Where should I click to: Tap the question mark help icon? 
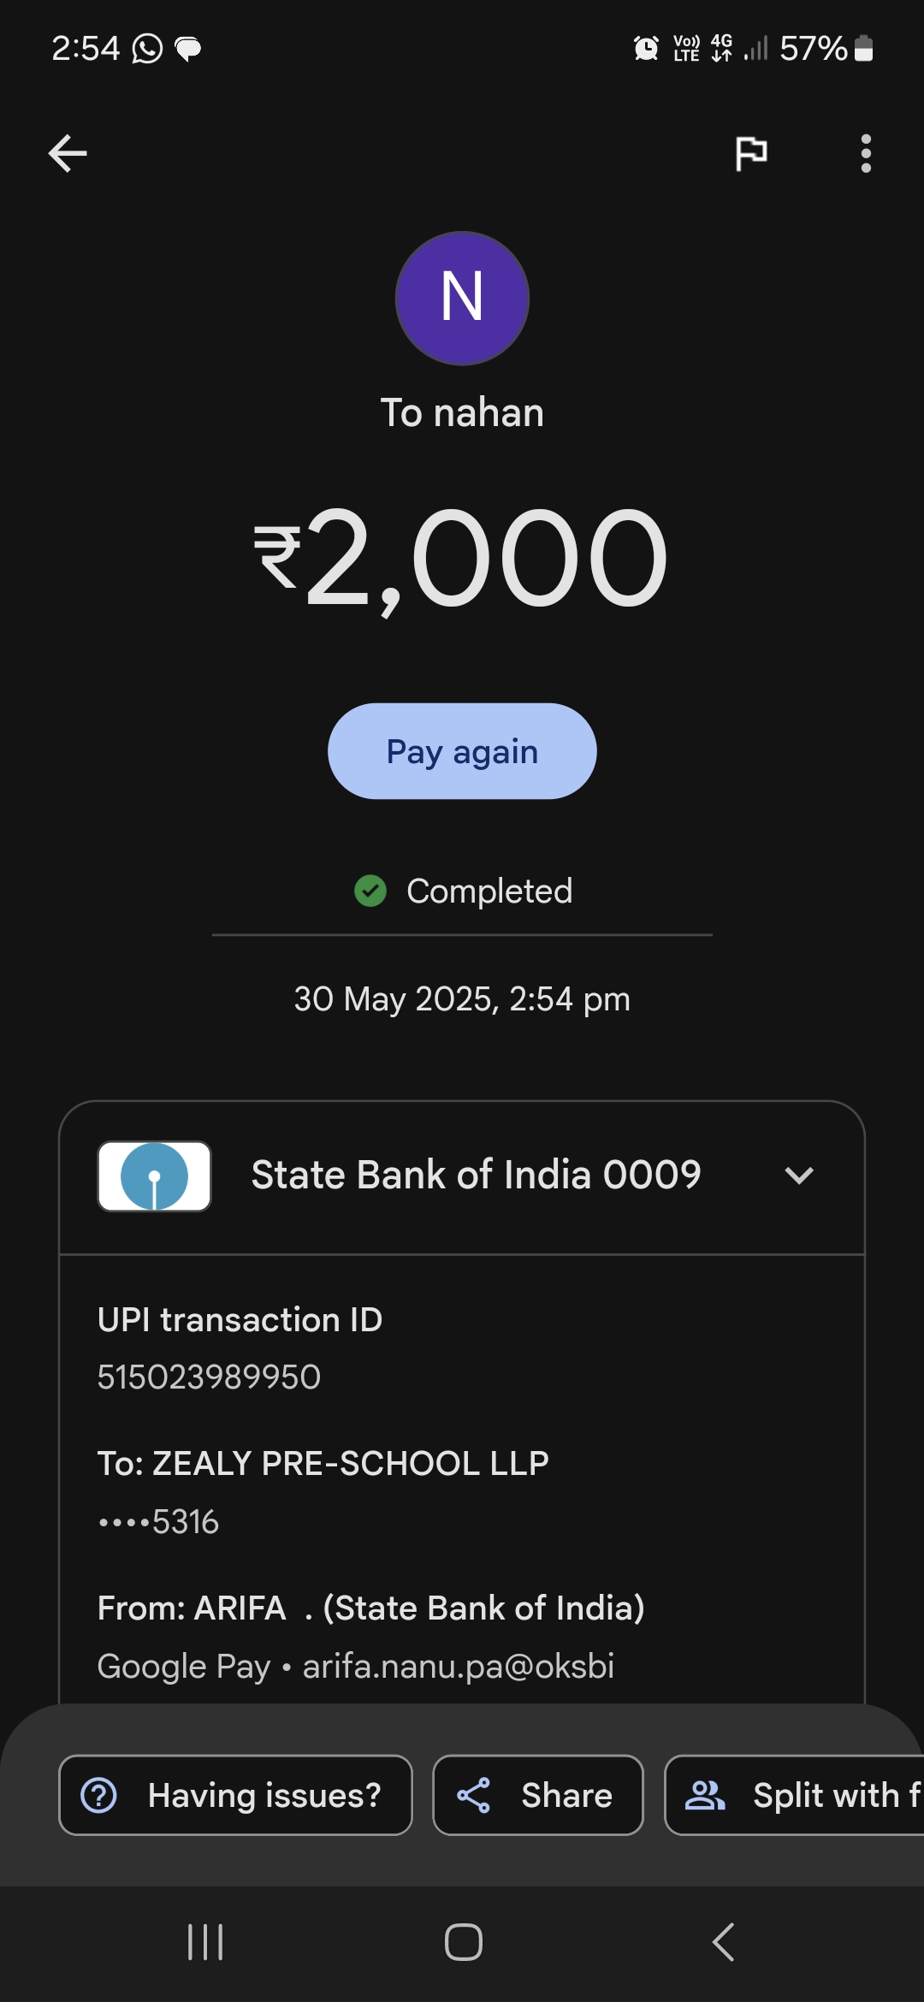click(x=99, y=1795)
